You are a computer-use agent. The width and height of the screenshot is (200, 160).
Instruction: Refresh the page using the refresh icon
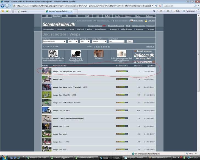156,6
